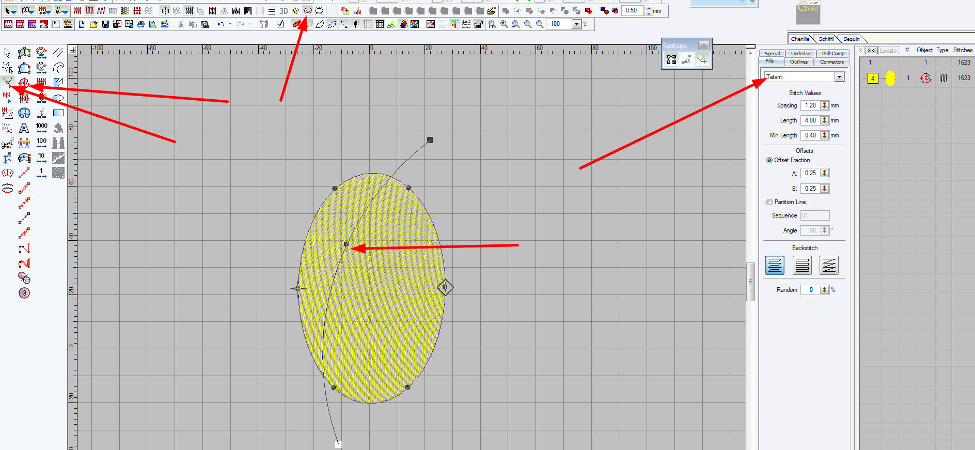Expand the zoom percentage dropdown
The width and height of the screenshot is (975, 450).
click(576, 24)
